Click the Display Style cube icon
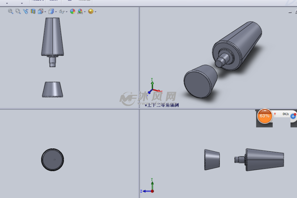297x198 pixels. pos(51,12)
